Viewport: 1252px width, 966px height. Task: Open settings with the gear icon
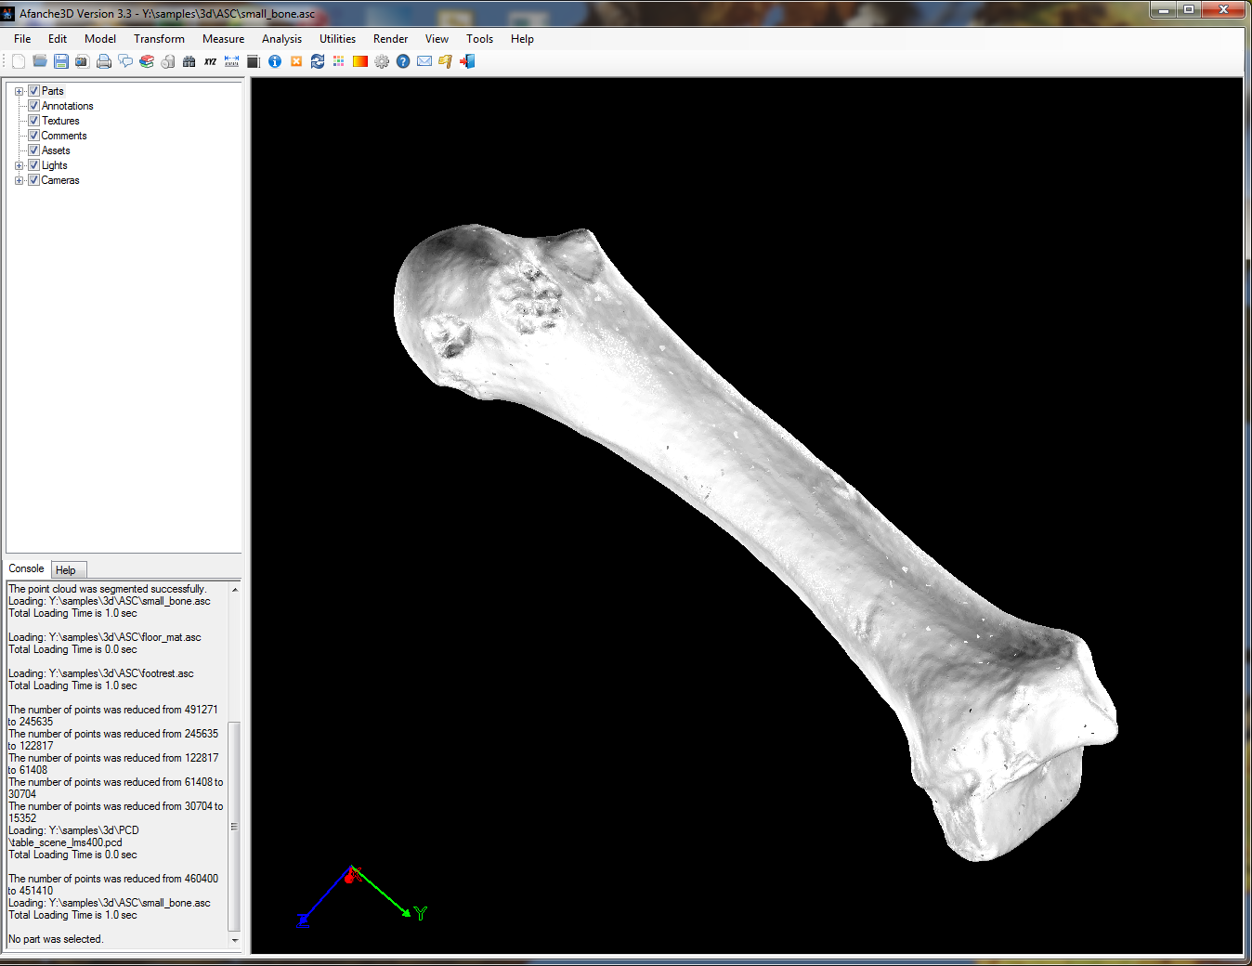[x=382, y=61]
